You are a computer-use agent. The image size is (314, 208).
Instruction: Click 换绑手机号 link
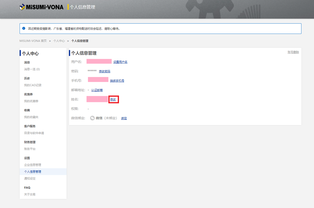[117, 81]
